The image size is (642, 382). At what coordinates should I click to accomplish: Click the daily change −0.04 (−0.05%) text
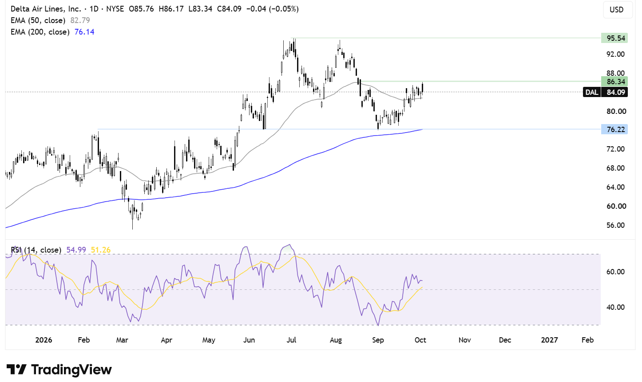pos(273,9)
